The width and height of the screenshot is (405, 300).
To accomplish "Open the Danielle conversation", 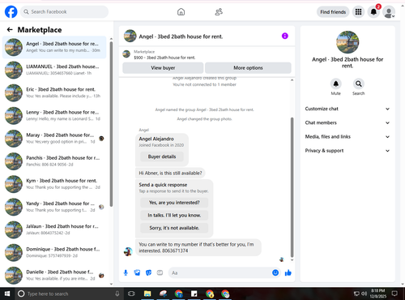I will [54, 275].
